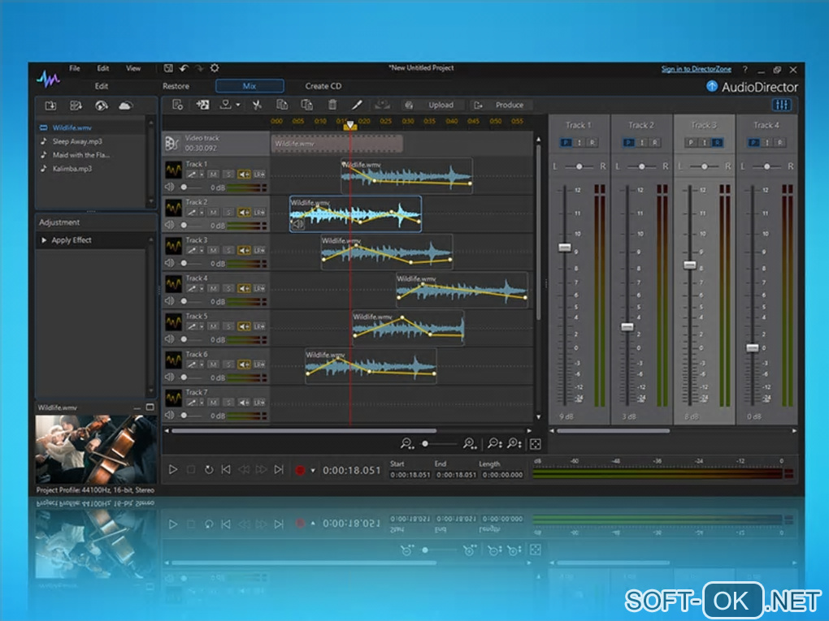Mute Track 1 with M button

point(213,175)
